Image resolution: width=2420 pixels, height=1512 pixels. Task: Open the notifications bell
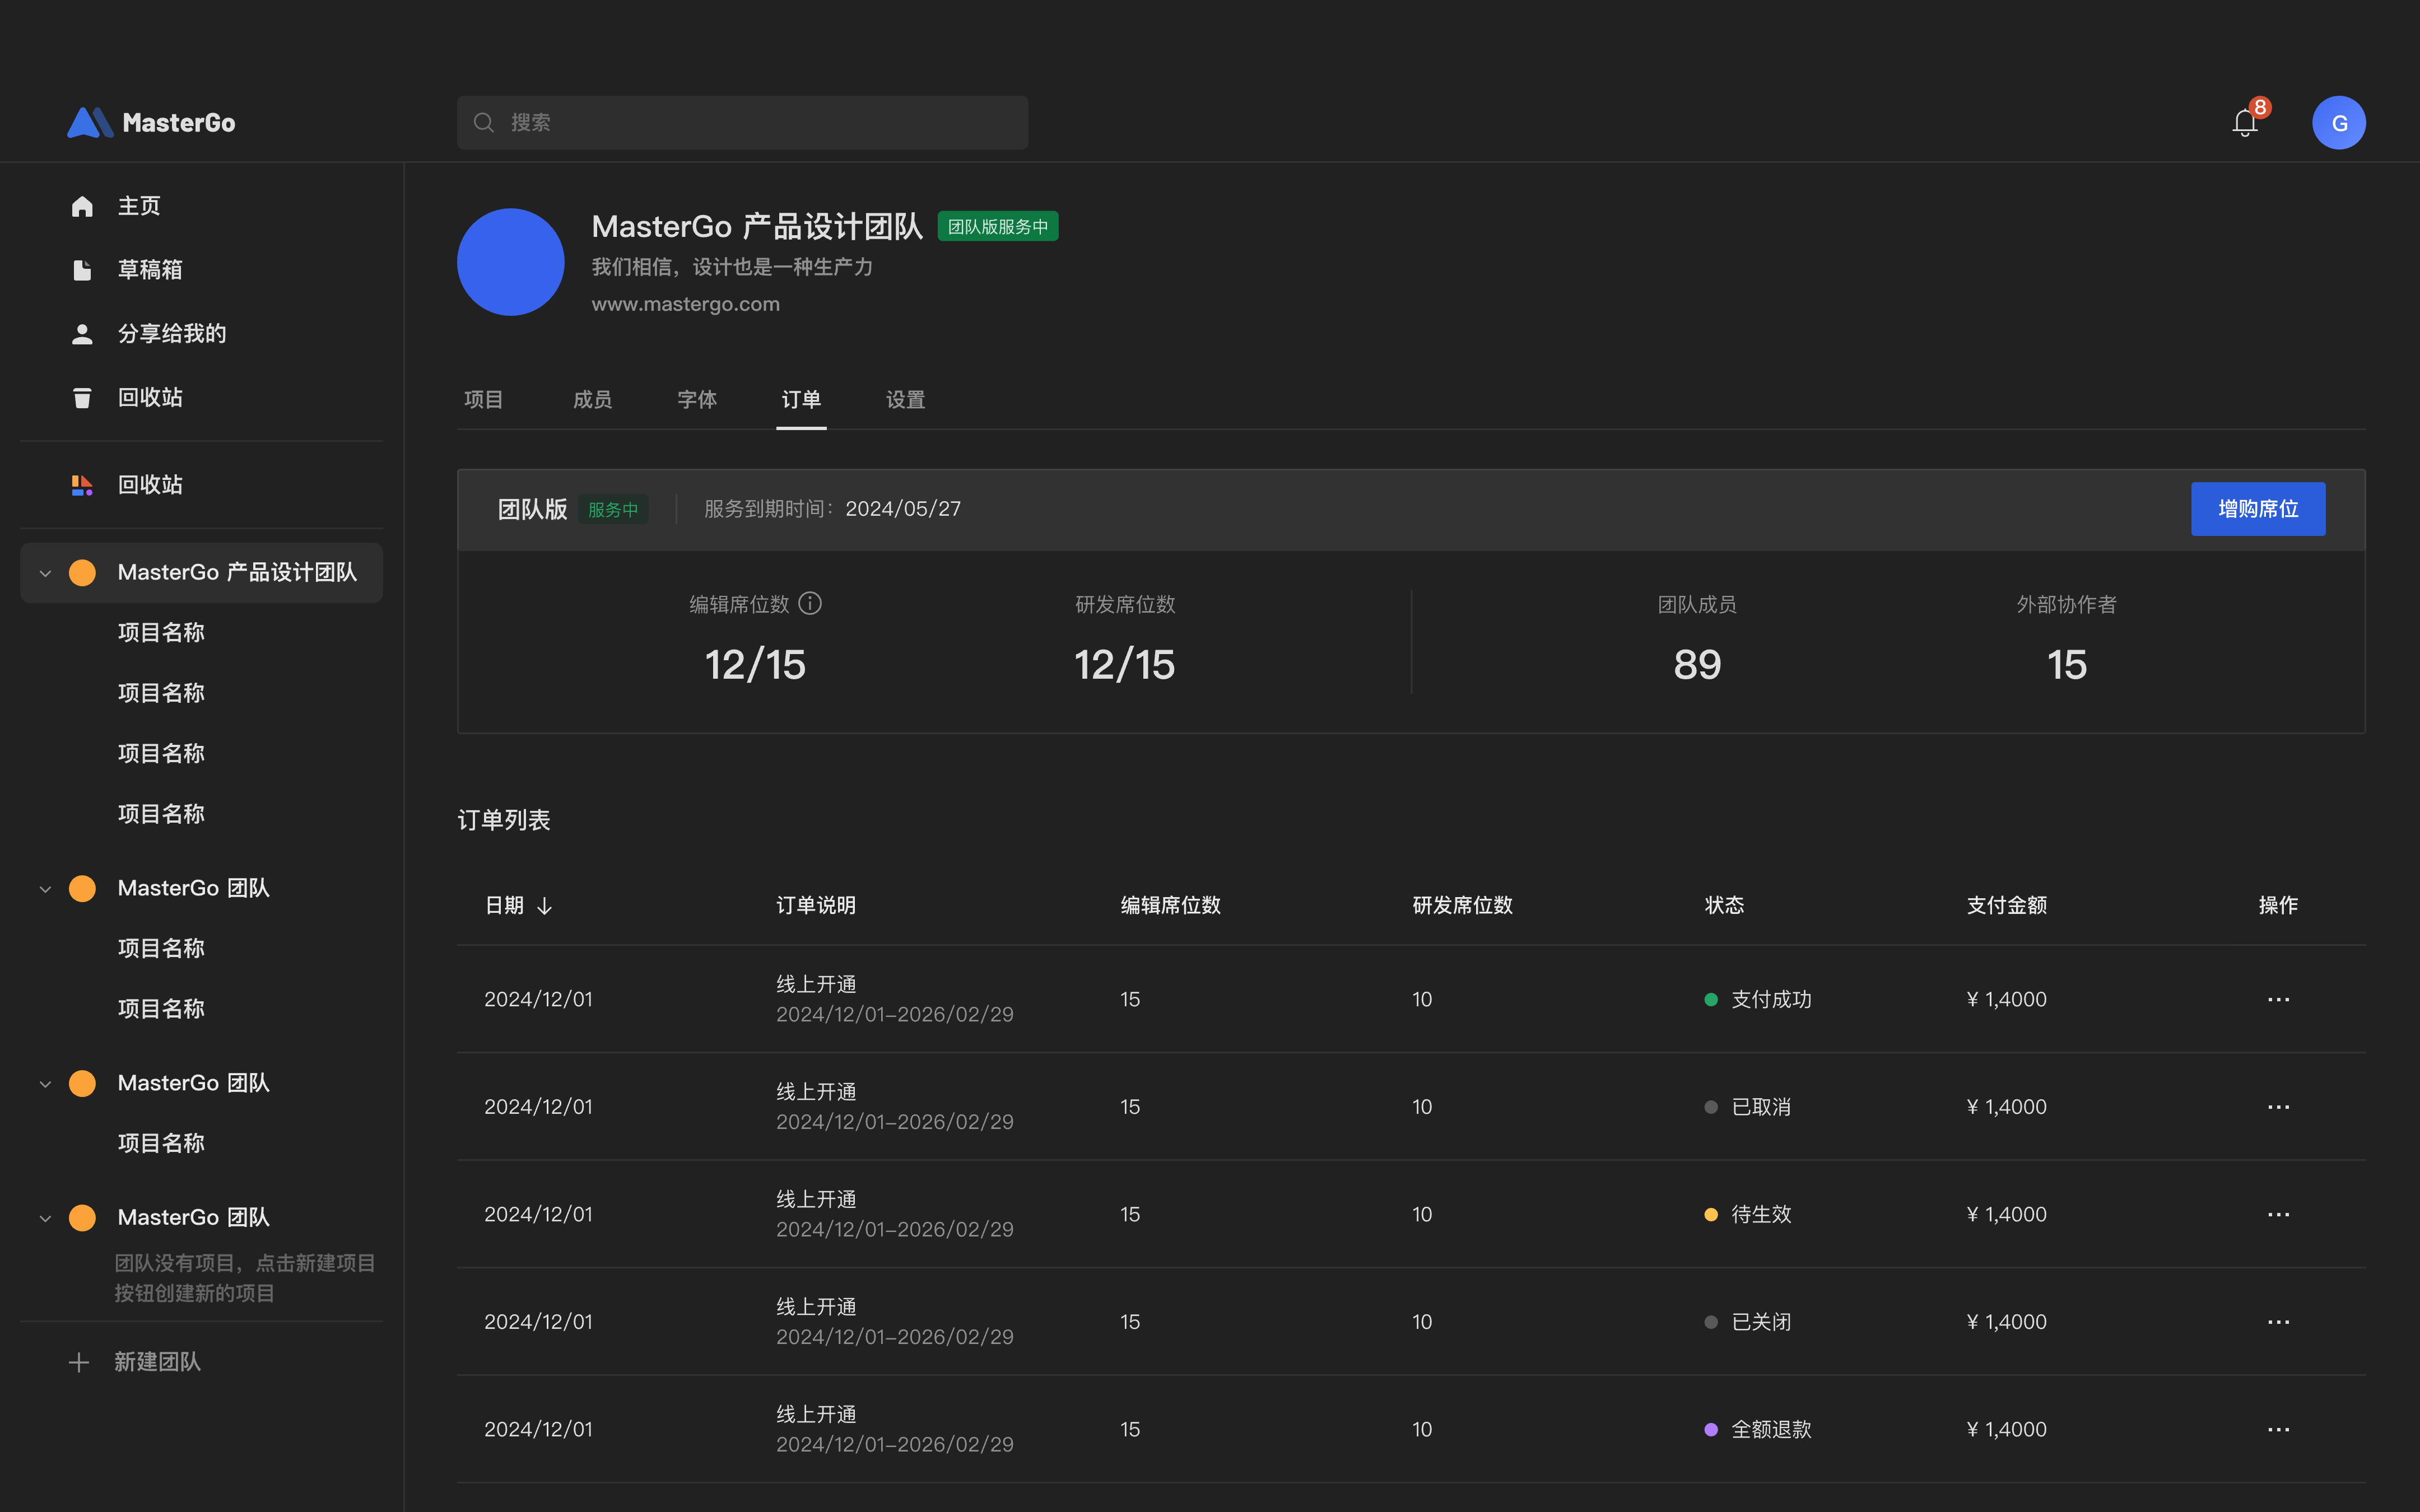2245,123
